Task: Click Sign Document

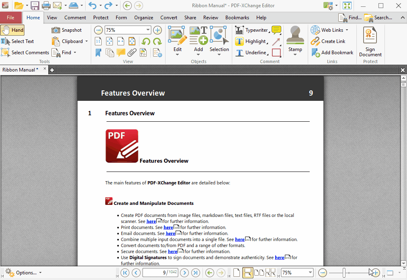Action: click(370, 41)
